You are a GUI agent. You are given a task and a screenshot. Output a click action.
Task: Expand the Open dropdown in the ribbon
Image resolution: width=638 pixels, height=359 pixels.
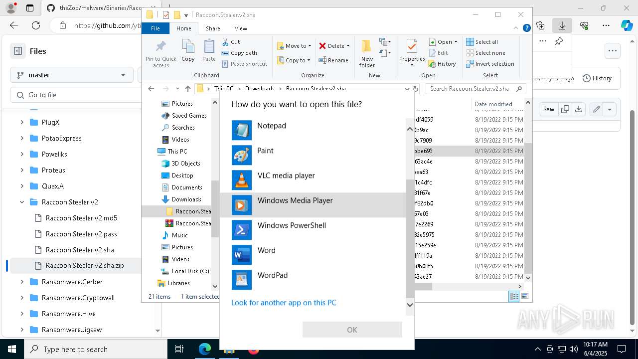click(x=456, y=42)
